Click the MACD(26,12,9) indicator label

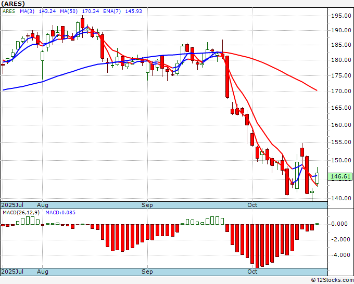21,213
